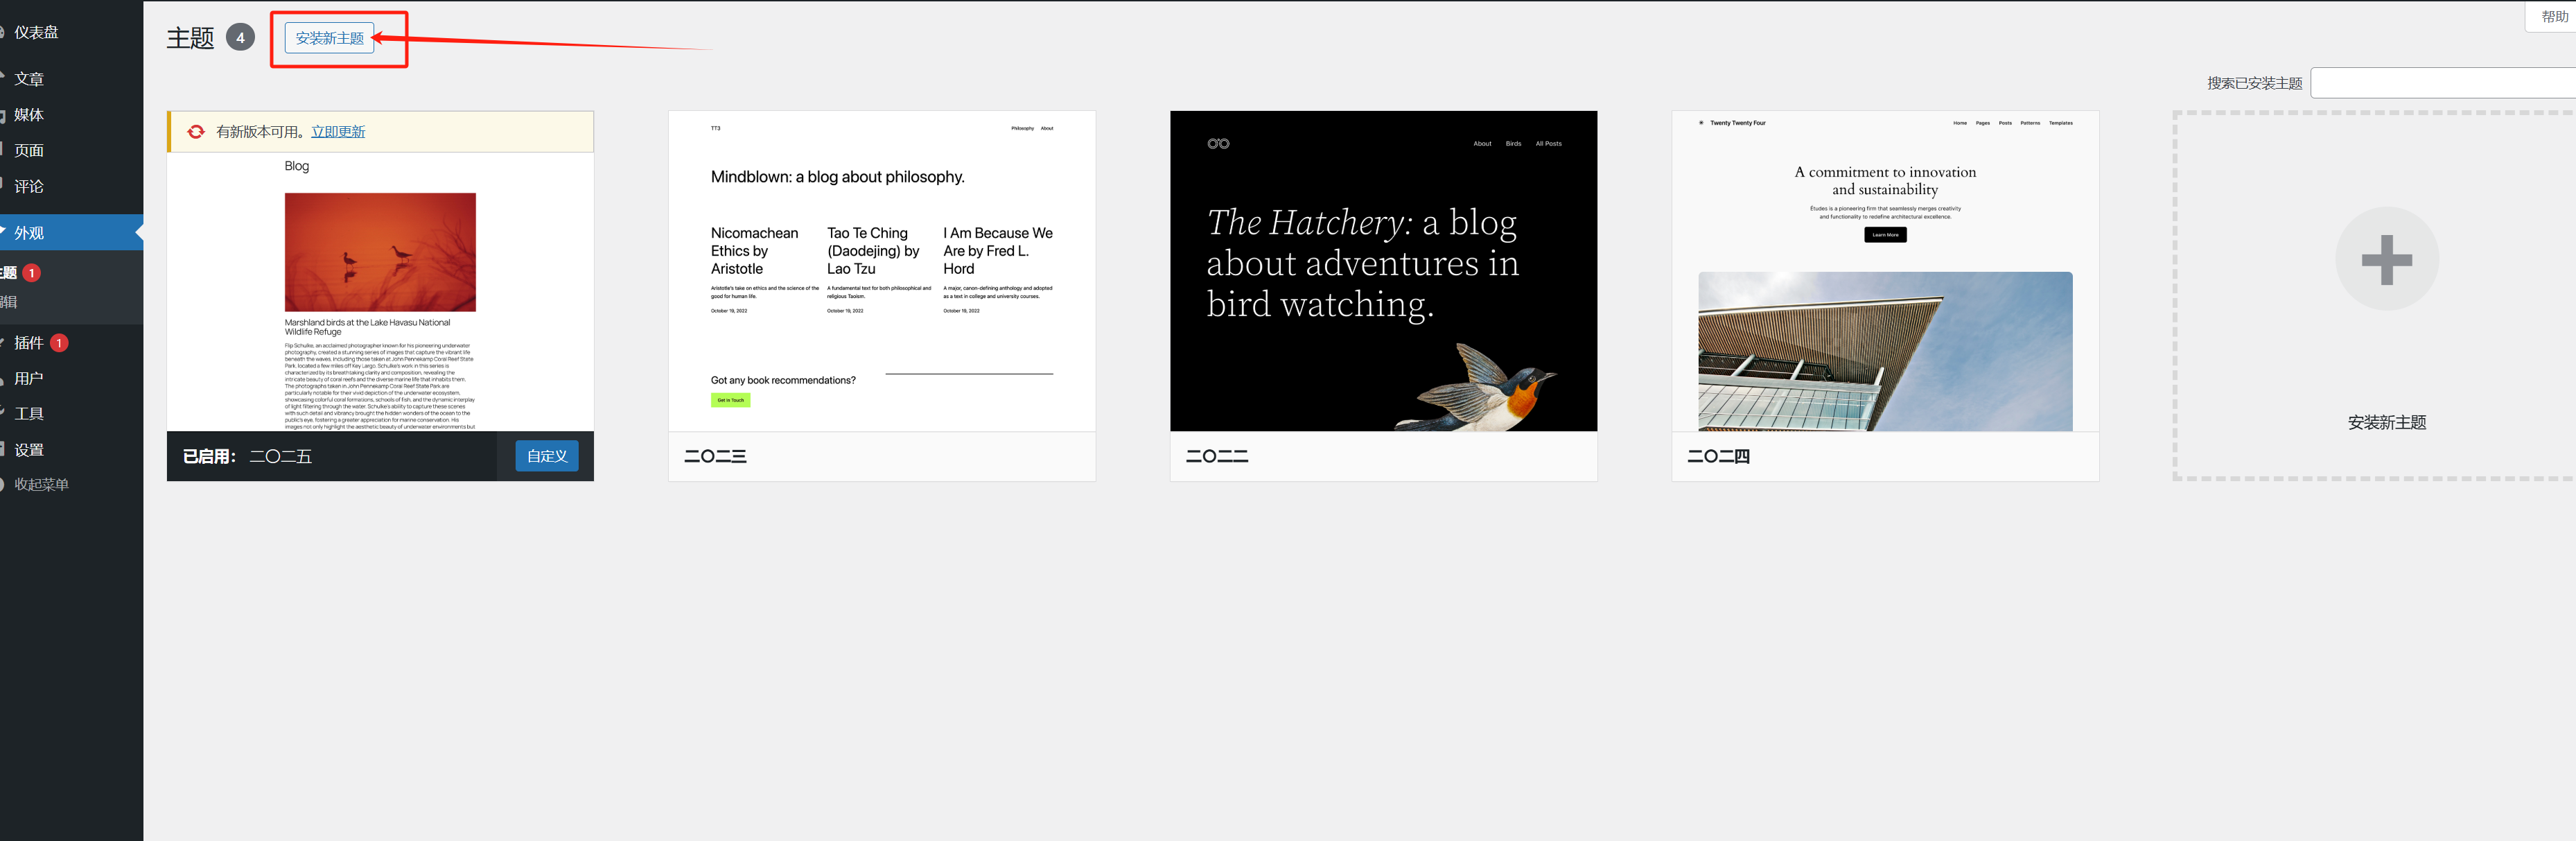
Task: Collapse sidebar via 收起菜单
Action: coord(41,485)
